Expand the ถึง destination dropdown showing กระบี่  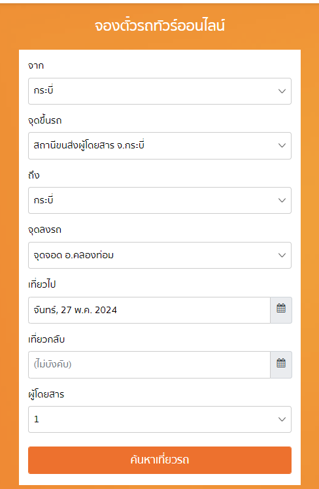tap(159, 201)
